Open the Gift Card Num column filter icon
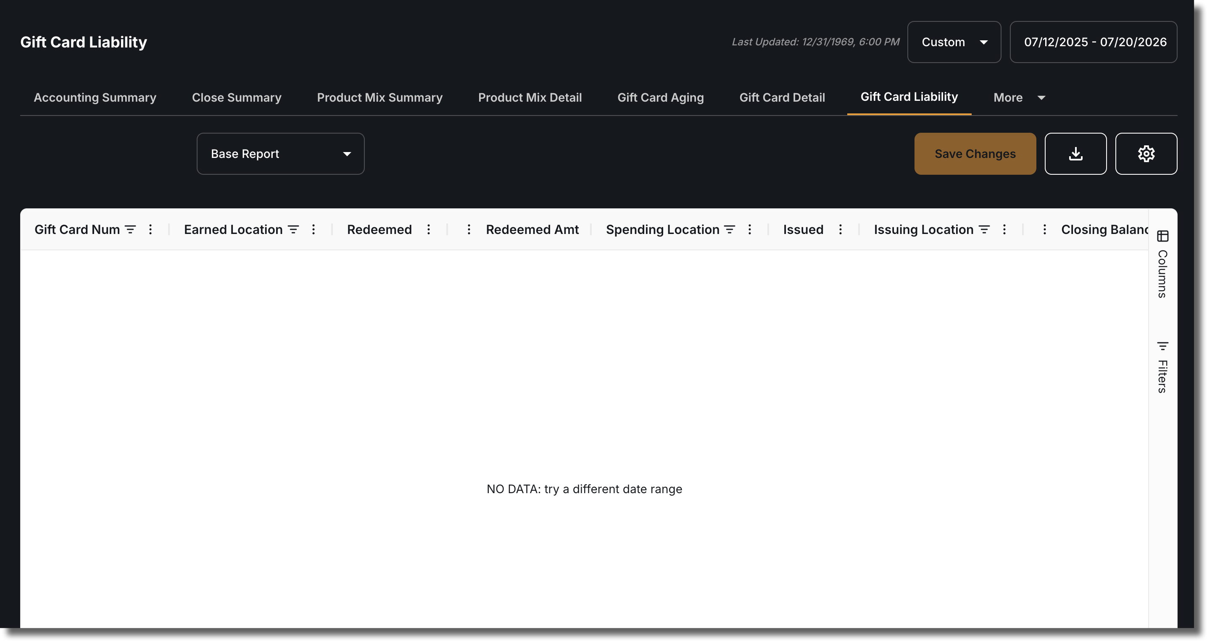 [130, 229]
